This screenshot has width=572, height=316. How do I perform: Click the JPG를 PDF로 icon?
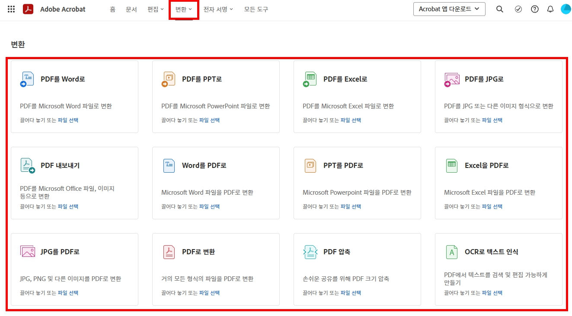[x=27, y=252]
